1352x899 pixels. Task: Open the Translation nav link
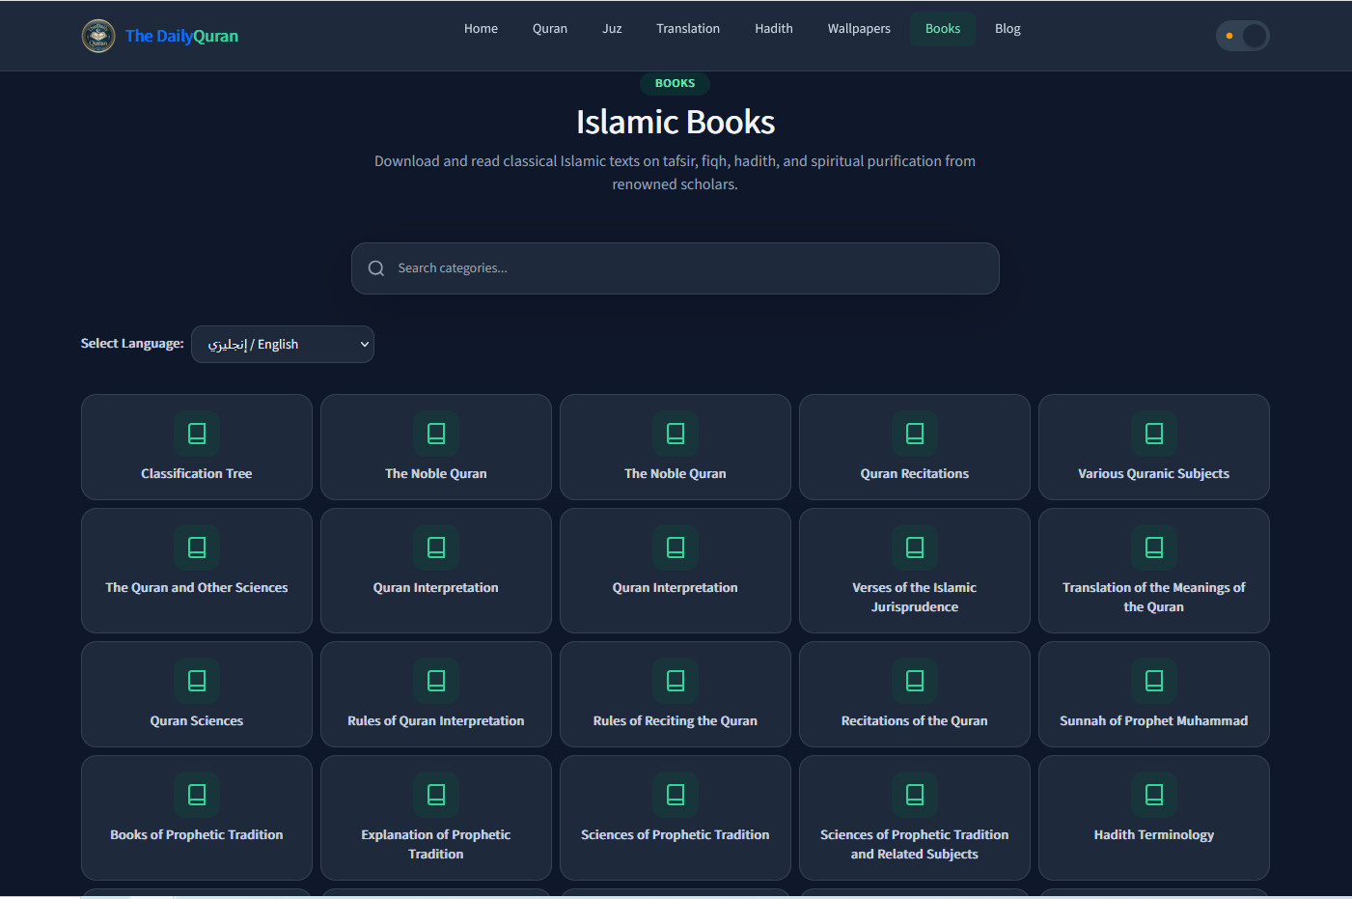pyautogui.click(x=688, y=29)
